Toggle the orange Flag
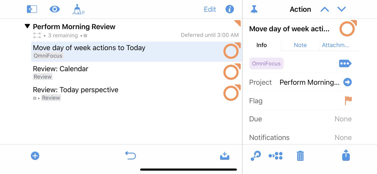This screenshot has height=174, width=377. click(x=348, y=101)
